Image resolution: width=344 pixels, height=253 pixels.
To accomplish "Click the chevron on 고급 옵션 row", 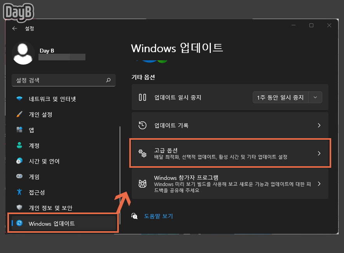I will (319, 153).
